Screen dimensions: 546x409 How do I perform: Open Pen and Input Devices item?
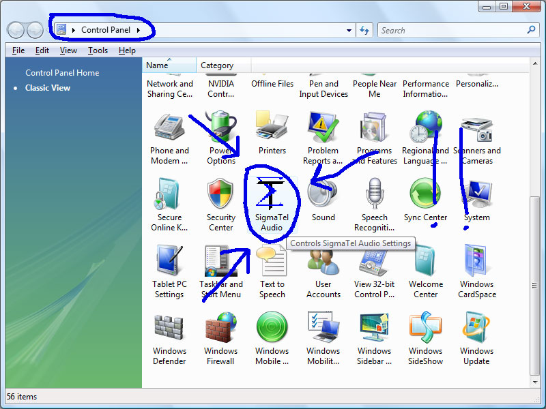click(x=324, y=87)
